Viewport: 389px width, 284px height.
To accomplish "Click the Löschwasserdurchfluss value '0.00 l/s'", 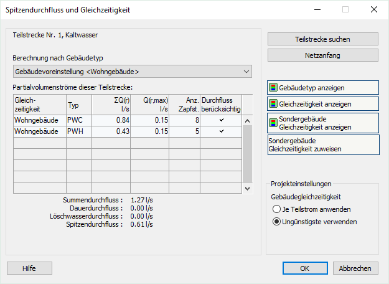I will [142, 216].
